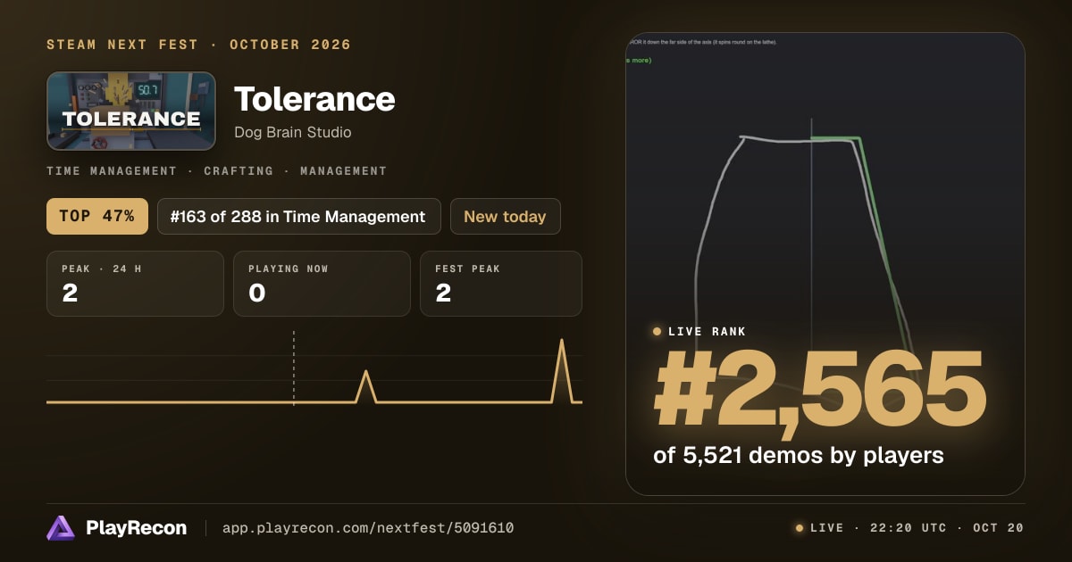
Task: Click the dashed vertical marker on the chart
Action: (293, 368)
